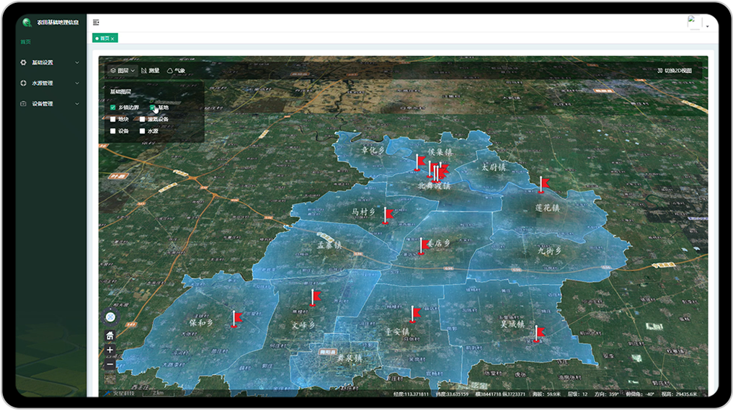
Task: Close the 首页 tab
Action: tap(112, 38)
